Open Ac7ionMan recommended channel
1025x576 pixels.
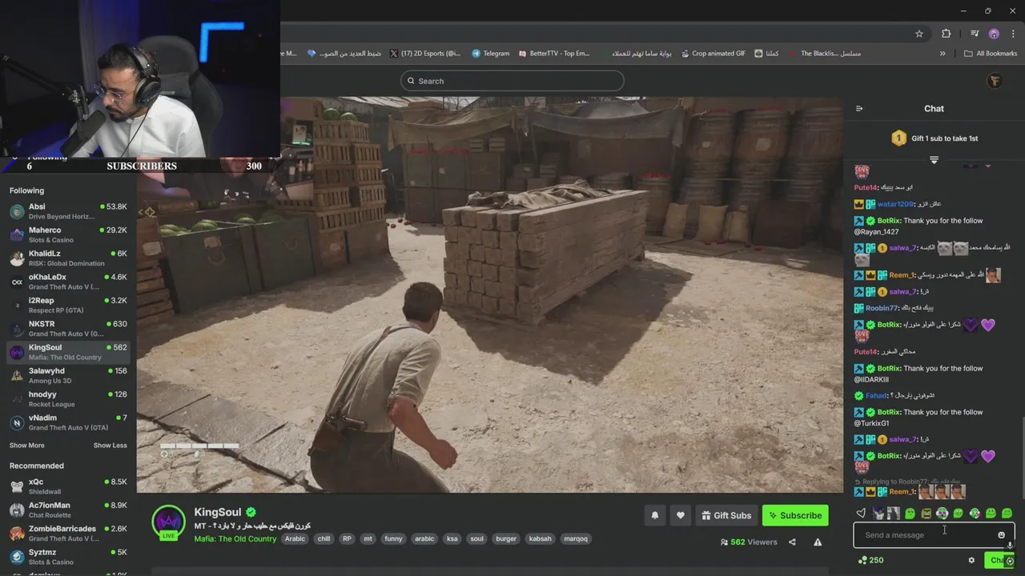[68, 510]
